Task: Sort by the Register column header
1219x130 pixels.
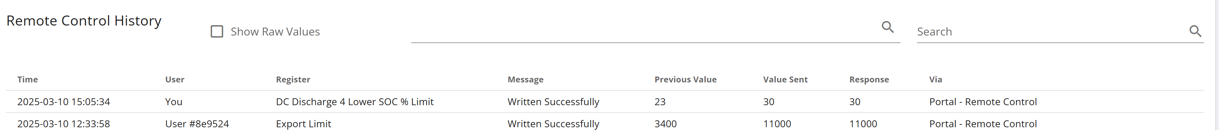Action: pyautogui.click(x=293, y=80)
